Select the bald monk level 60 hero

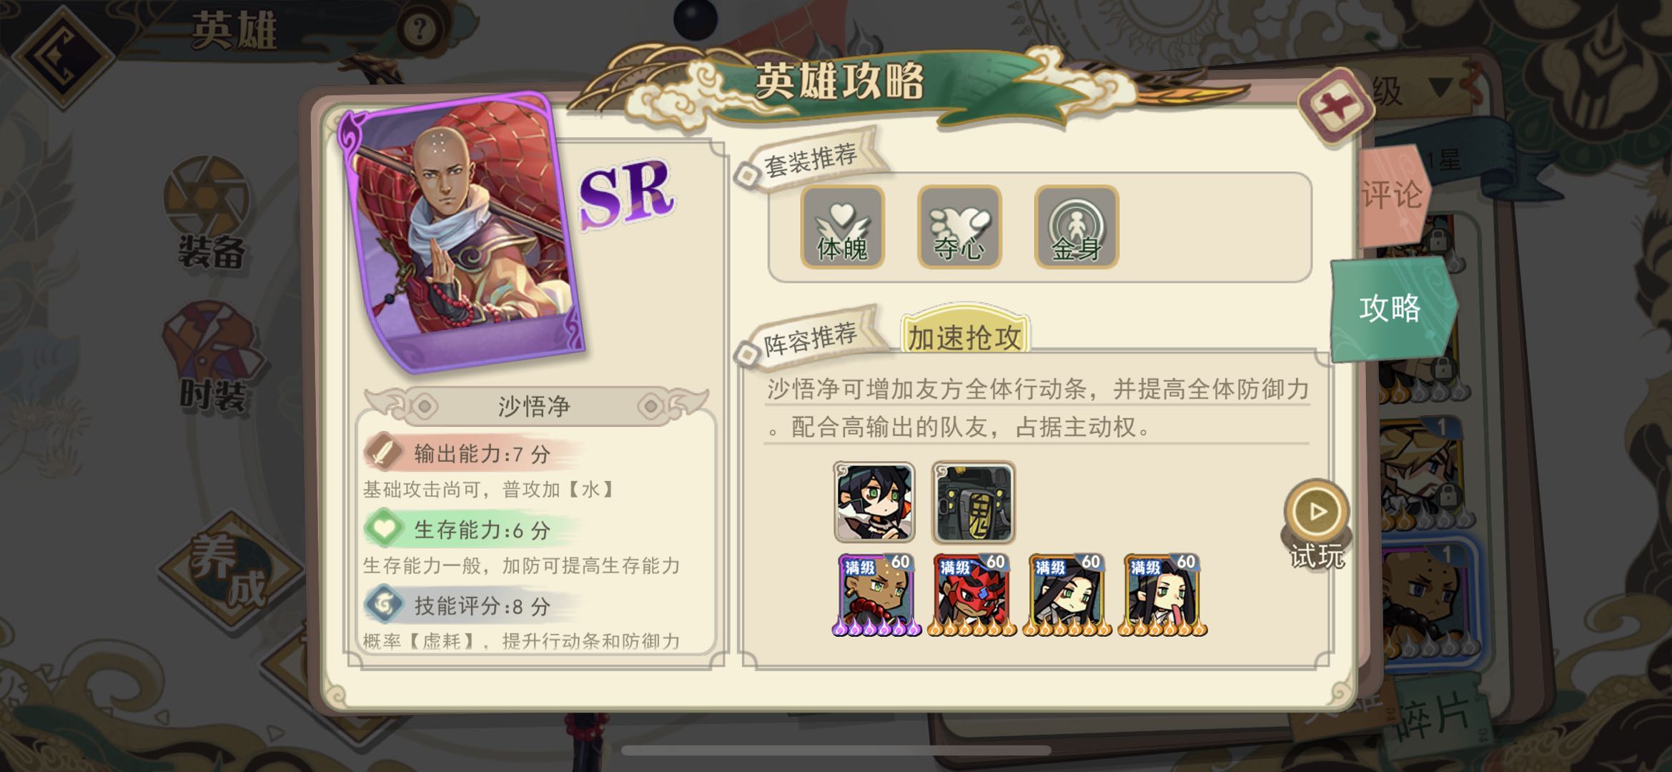coord(876,595)
